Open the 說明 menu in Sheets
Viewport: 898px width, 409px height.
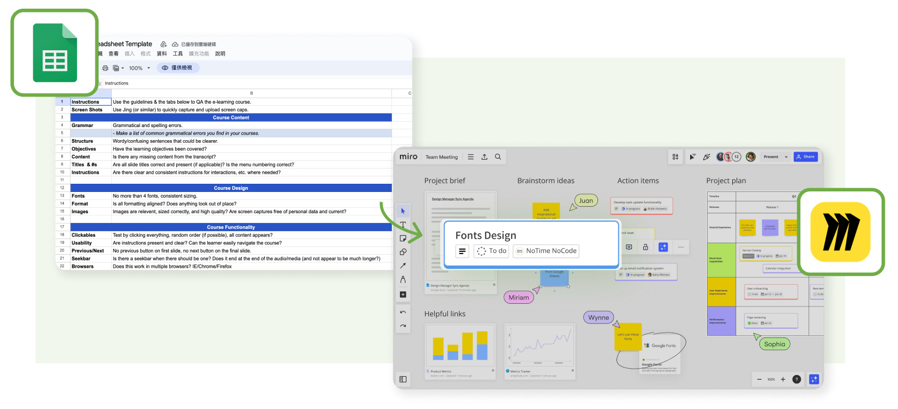tap(220, 54)
